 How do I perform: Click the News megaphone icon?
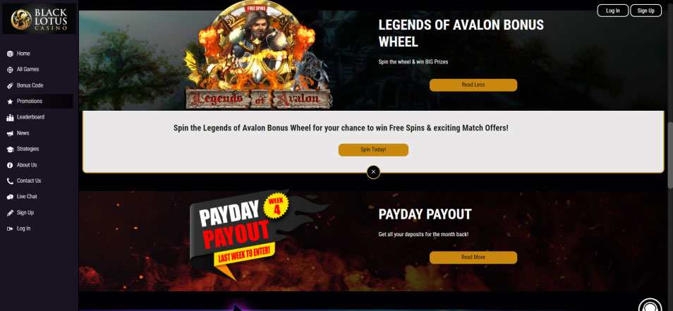(x=10, y=133)
